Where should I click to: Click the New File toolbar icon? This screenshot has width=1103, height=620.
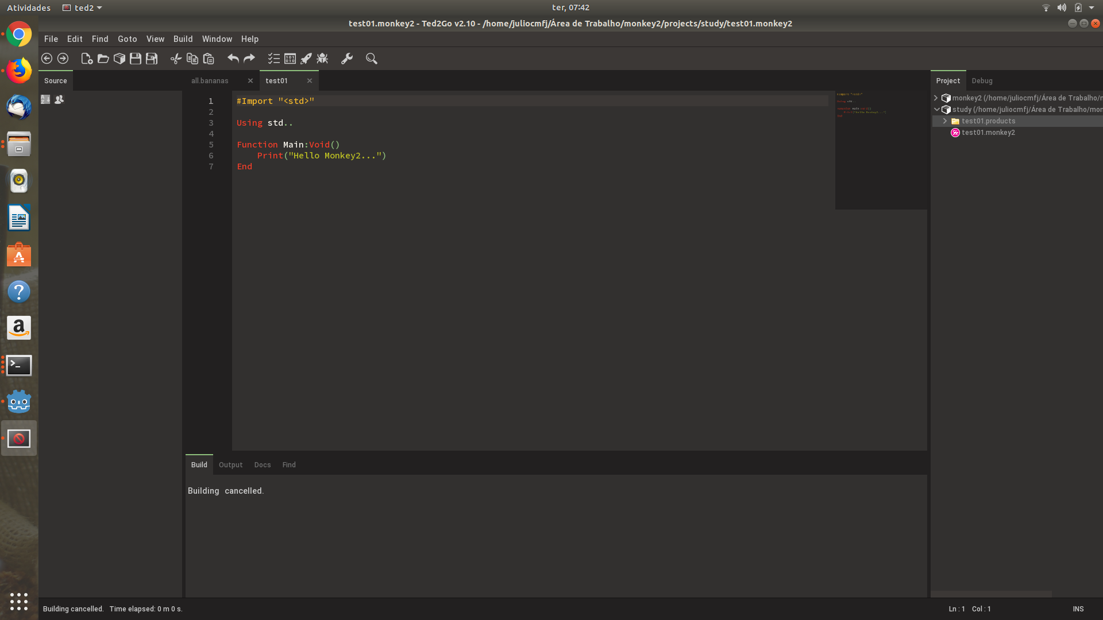87,59
